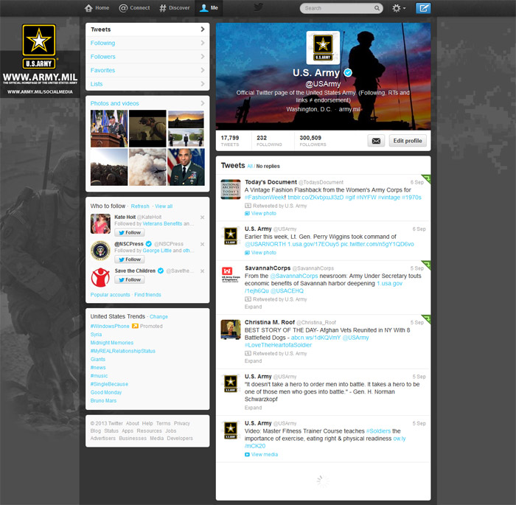Open the military officer portrait thumbnail
Viewport: 516px width, 505px height.
pos(186,167)
